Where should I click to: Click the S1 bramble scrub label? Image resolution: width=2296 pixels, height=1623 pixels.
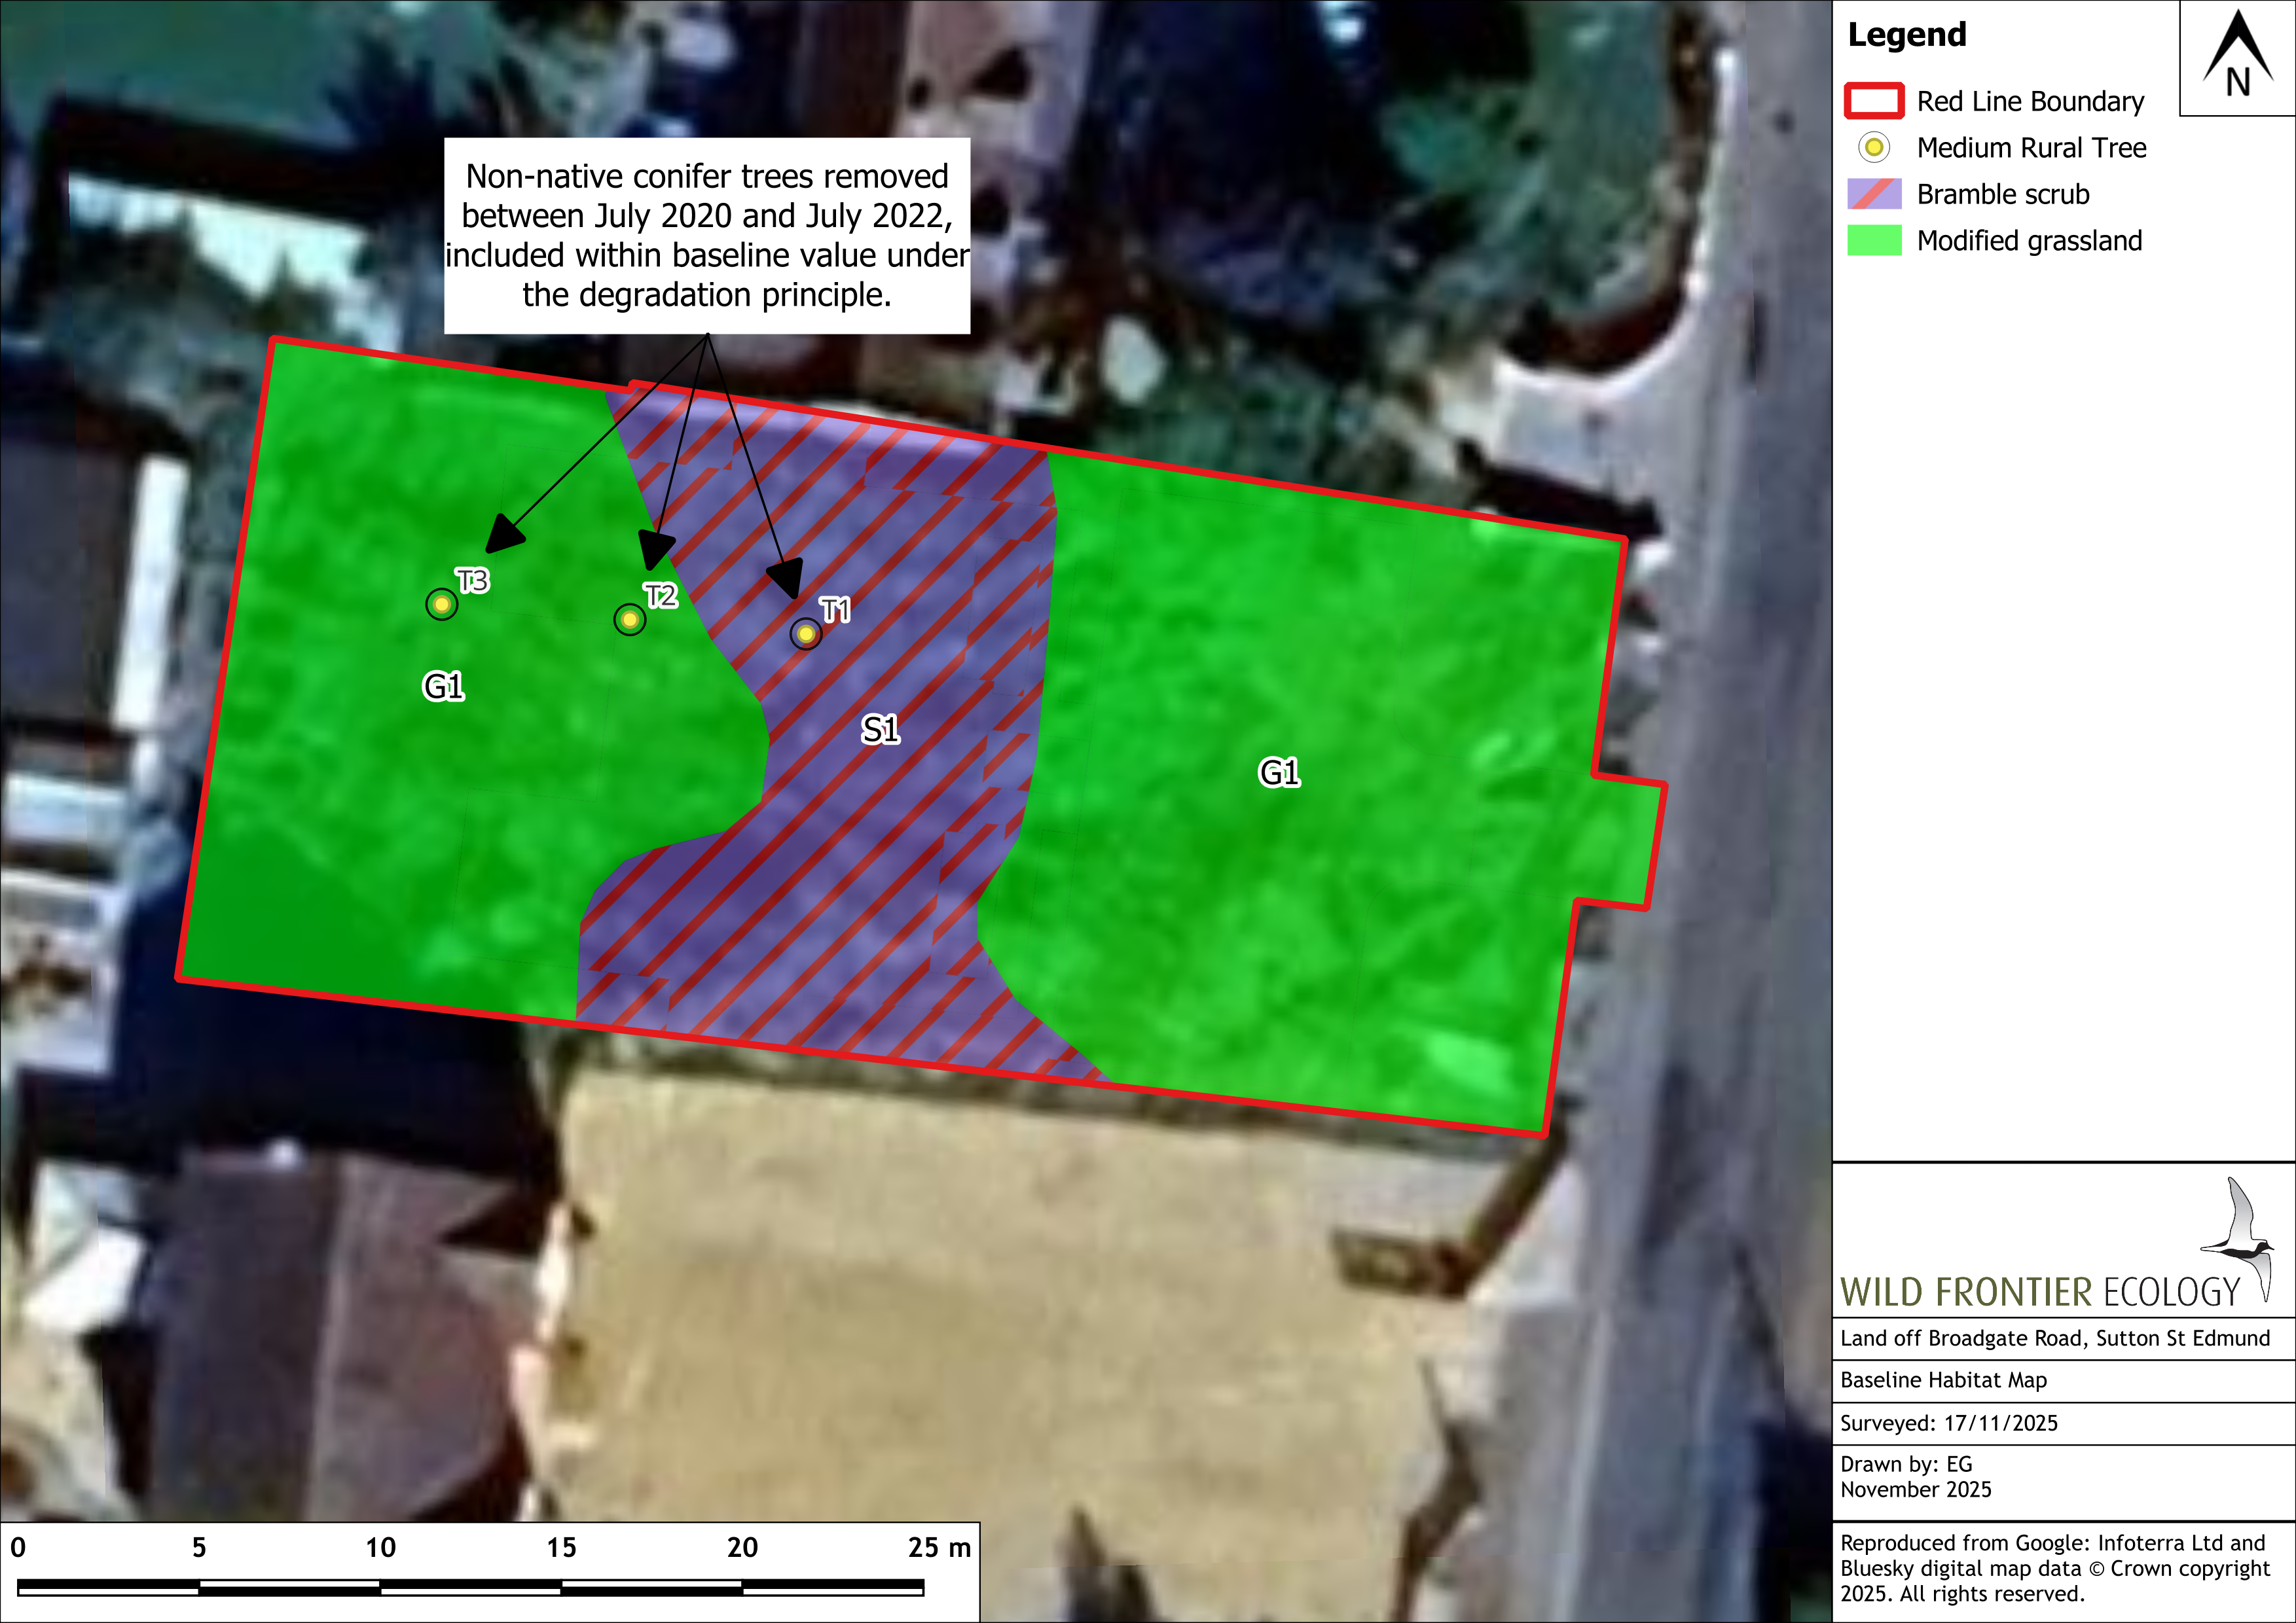coord(880,730)
